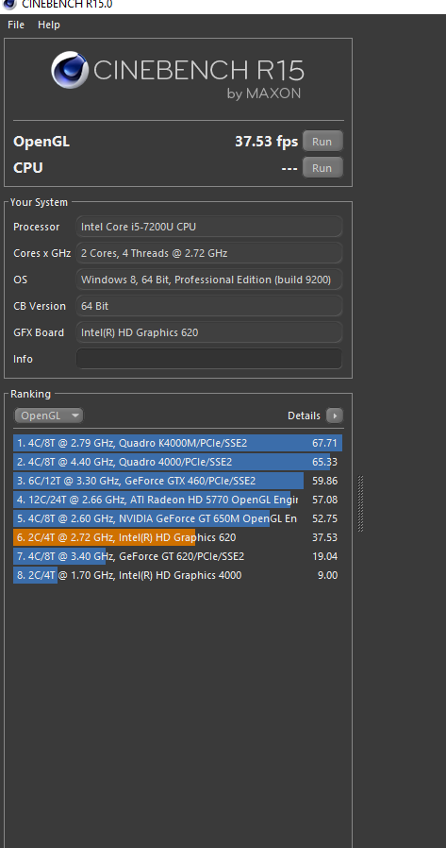This screenshot has height=848, width=446.
Task: Open the OpenGL ranking dropdown
Action: point(49,416)
